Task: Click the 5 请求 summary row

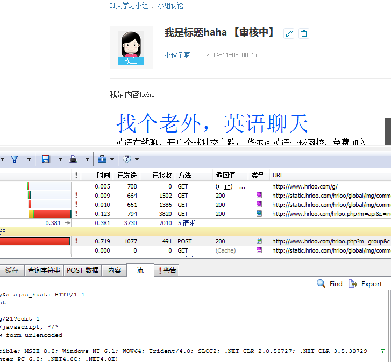Action: [x=187, y=223]
